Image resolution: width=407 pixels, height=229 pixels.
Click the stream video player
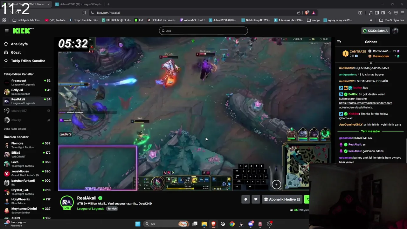[194, 114]
